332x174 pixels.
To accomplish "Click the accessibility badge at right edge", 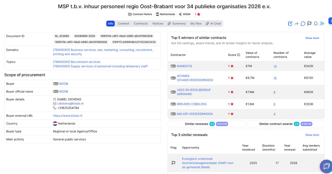I will click(x=330, y=21).
